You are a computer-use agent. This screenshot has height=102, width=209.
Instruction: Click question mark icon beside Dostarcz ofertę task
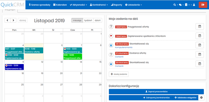111,55
